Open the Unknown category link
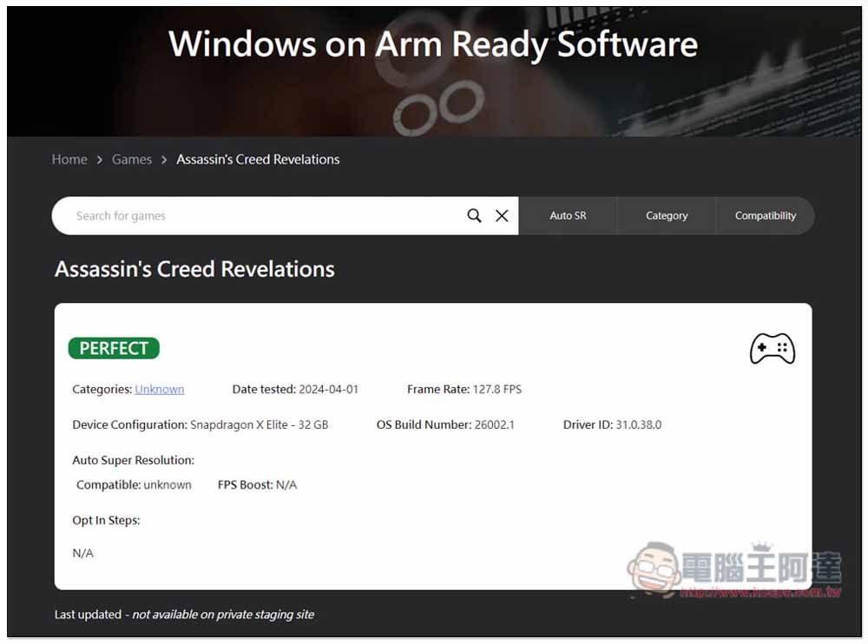This screenshot has width=868, height=644. coord(159,390)
